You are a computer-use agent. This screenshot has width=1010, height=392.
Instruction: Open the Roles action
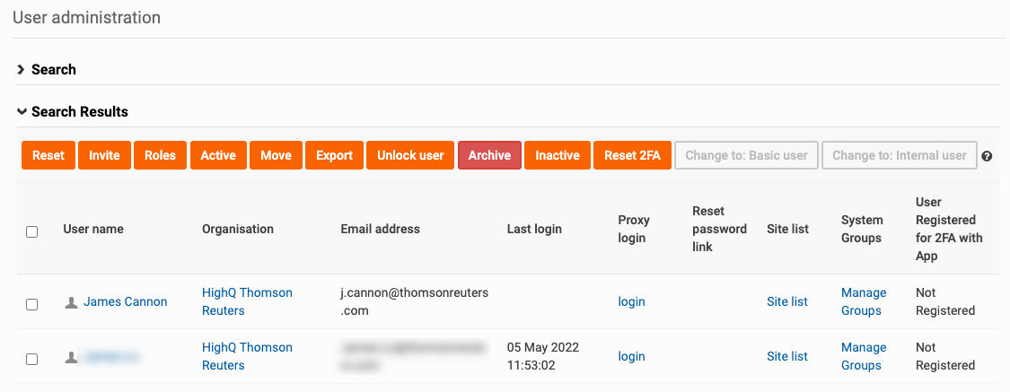point(161,155)
